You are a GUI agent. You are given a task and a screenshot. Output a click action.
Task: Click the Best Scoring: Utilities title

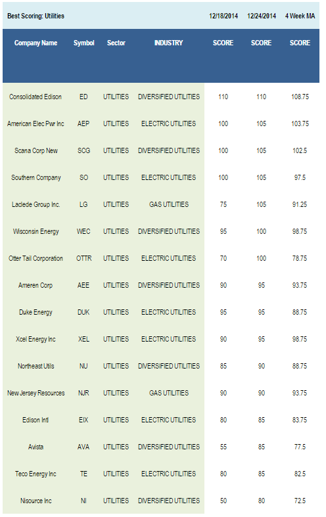35,16
